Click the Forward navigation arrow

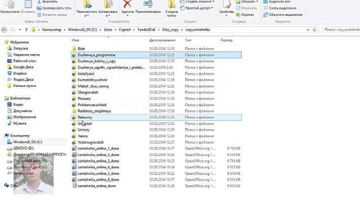click(x=12, y=30)
